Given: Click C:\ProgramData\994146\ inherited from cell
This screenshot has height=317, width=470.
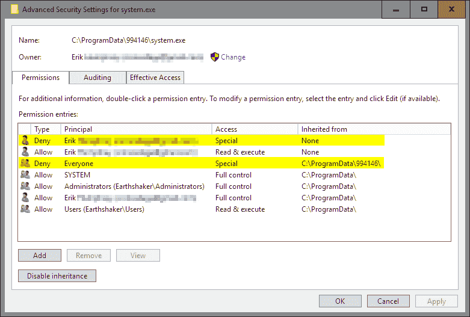Looking at the screenshot, I should point(341,164).
